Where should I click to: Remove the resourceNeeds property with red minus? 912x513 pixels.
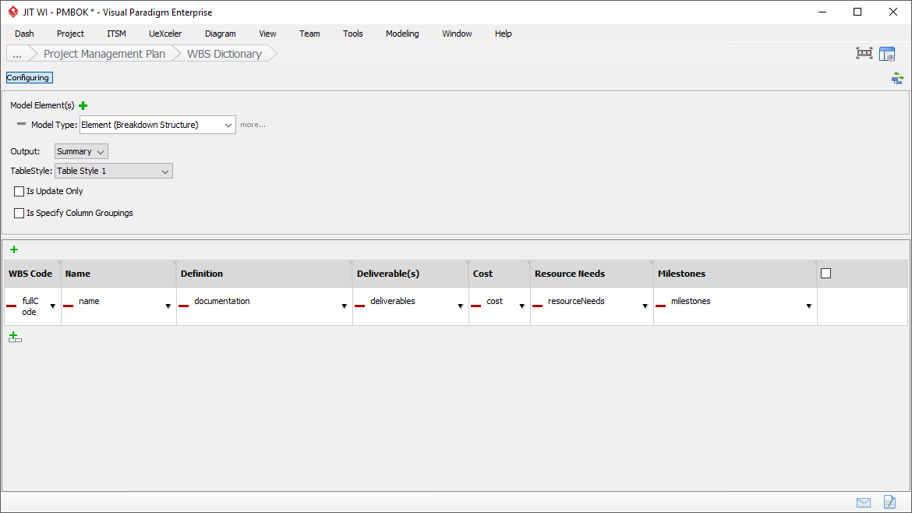tap(537, 306)
